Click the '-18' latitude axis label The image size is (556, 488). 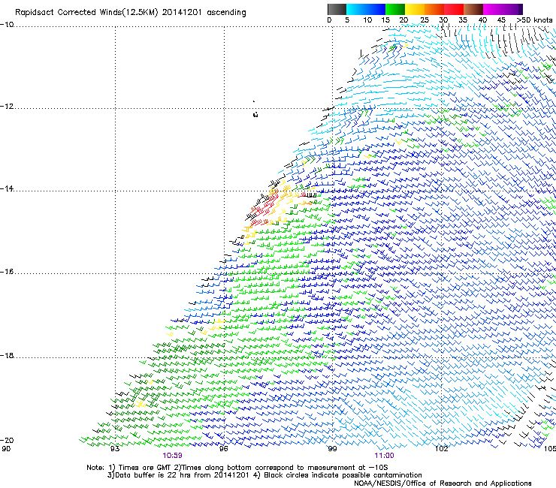pos(7,355)
